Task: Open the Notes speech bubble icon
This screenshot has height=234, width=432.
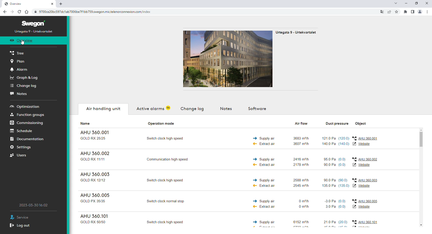Action: [x=12, y=94]
